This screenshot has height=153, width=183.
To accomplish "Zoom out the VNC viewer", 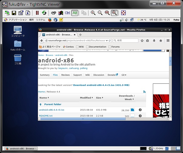I will click(100, 13).
